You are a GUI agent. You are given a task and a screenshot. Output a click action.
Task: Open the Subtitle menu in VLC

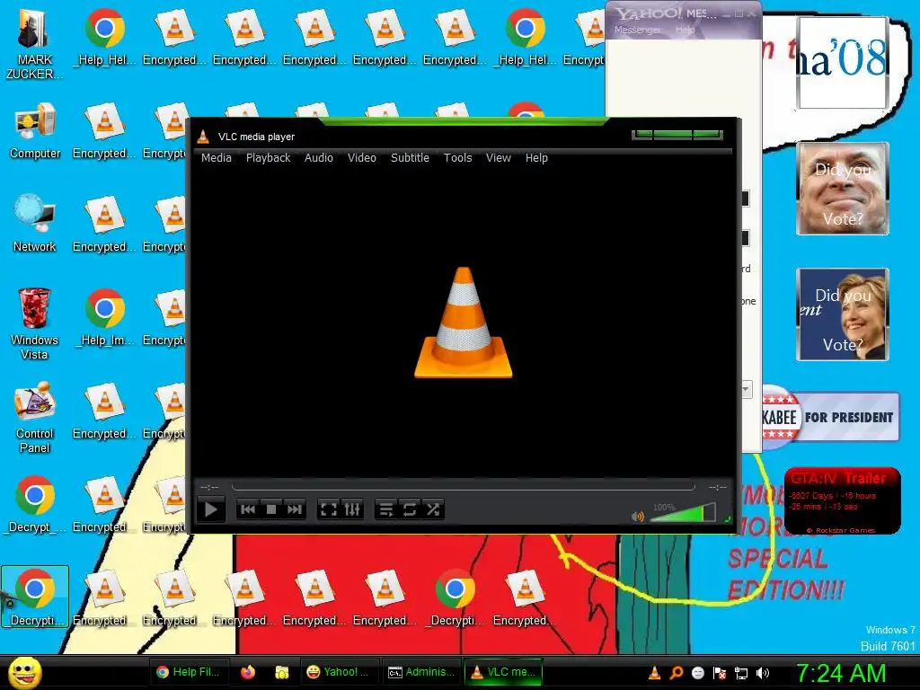410,158
